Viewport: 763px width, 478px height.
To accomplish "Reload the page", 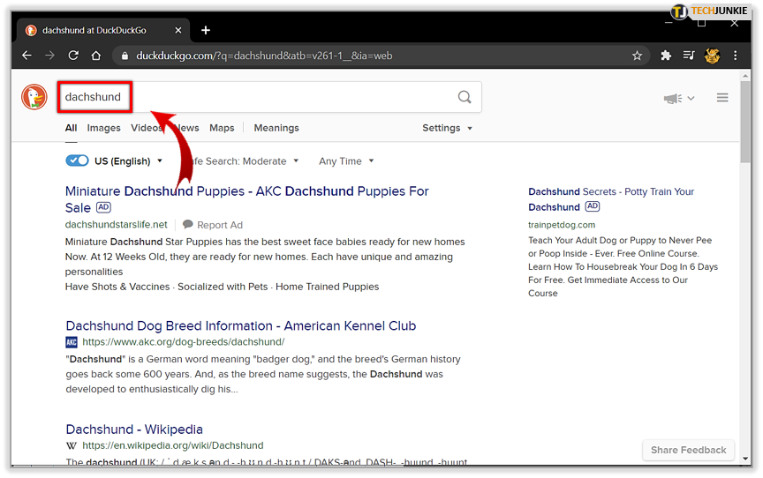I will (x=73, y=56).
